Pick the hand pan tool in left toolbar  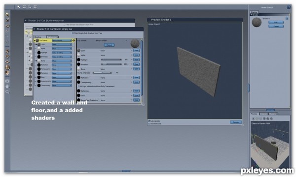point(7,87)
